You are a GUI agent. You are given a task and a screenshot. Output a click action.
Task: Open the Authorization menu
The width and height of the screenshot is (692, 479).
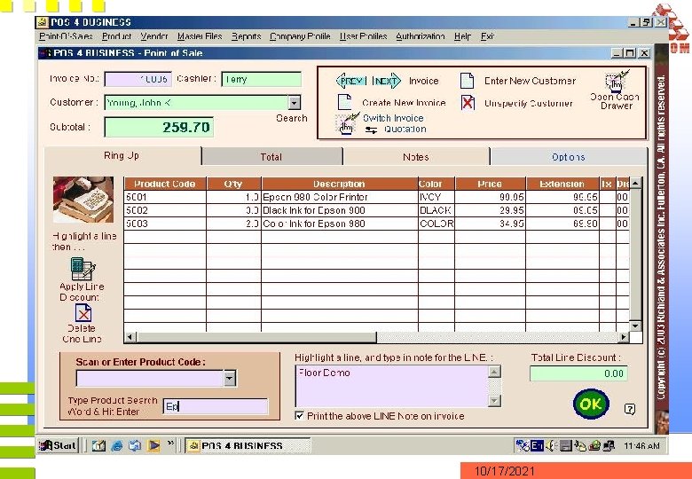point(421,36)
